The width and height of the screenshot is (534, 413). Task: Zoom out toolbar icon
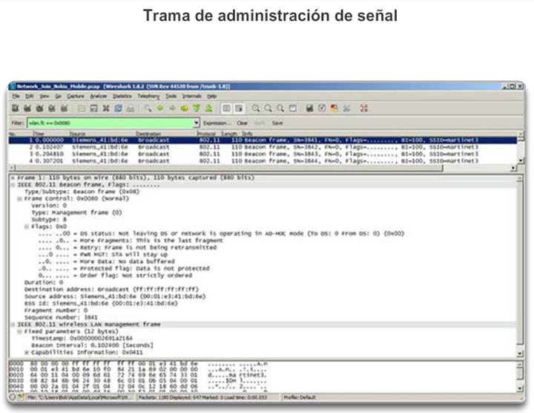(x=268, y=108)
